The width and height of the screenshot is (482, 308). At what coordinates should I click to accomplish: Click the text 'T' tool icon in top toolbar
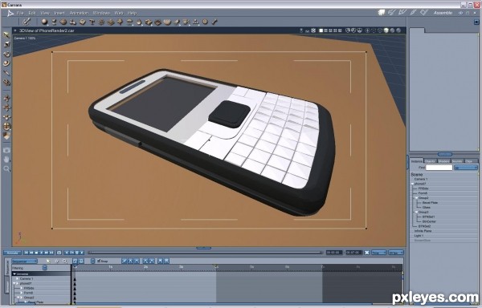[x=92, y=22]
